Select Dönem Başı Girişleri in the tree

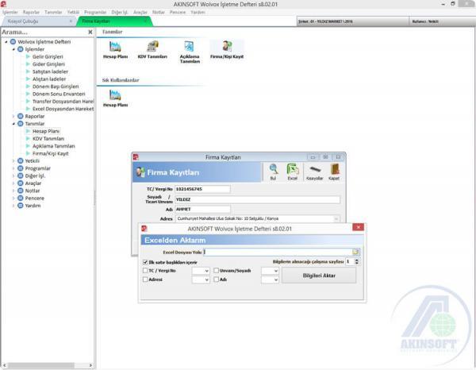56,87
